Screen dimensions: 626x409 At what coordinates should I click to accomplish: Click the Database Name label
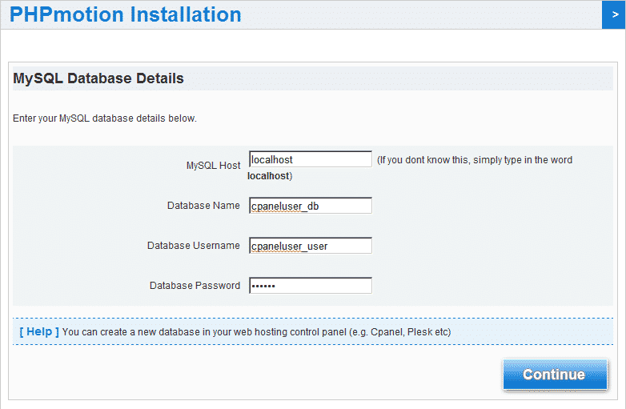click(x=203, y=206)
